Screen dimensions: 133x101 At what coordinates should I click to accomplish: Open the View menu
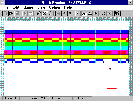pyautogui.click(x=41, y=8)
